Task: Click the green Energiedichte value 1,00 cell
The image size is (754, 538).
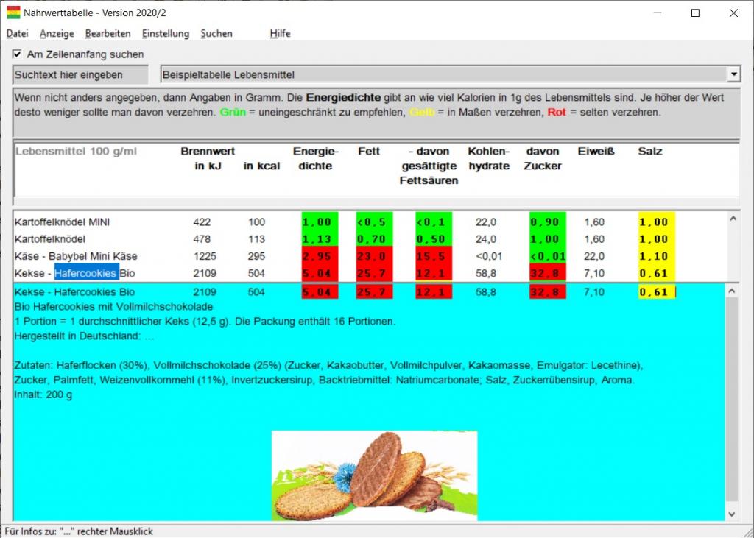Action: coord(320,222)
